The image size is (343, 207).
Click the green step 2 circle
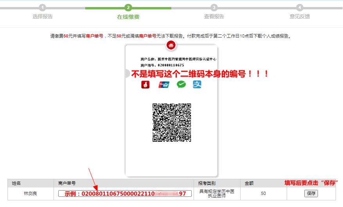(128, 8)
